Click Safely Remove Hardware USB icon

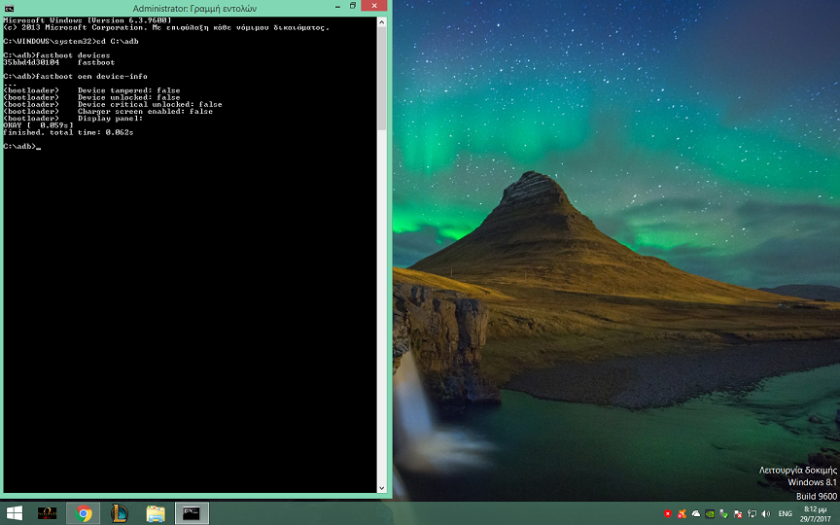click(724, 513)
